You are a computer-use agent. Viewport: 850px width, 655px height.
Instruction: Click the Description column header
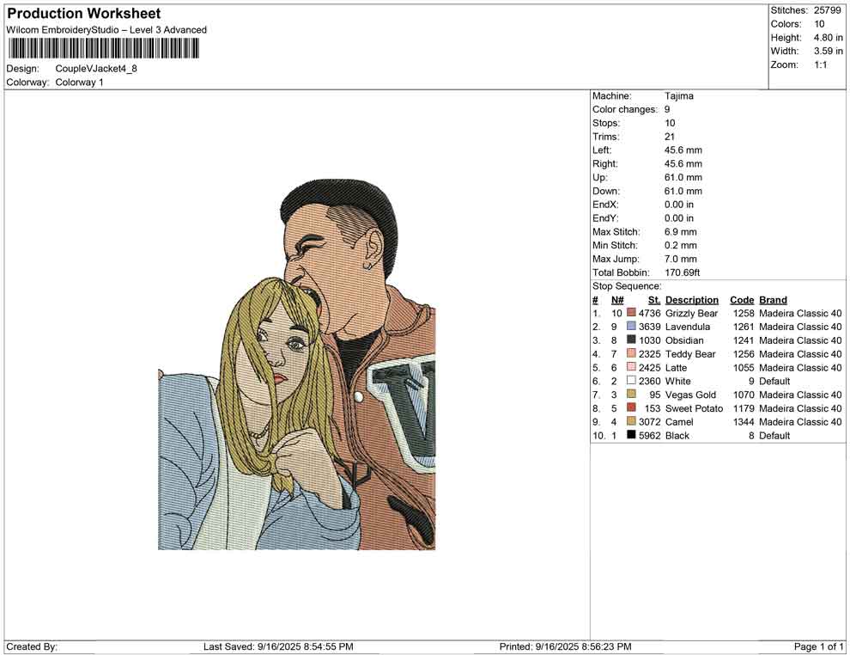691,300
